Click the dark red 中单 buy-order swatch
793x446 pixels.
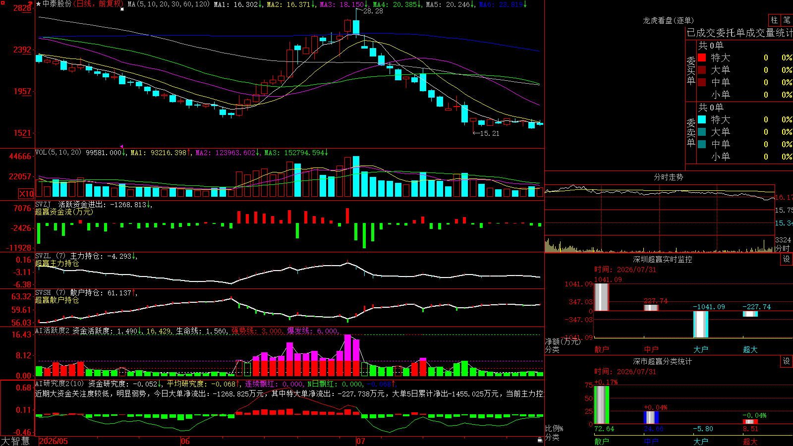(x=702, y=82)
